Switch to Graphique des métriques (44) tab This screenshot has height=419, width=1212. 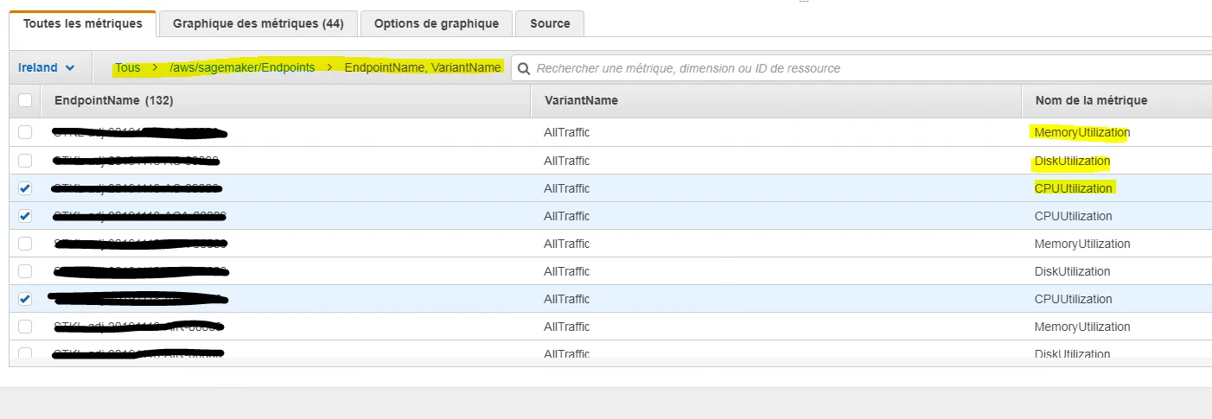pos(258,23)
